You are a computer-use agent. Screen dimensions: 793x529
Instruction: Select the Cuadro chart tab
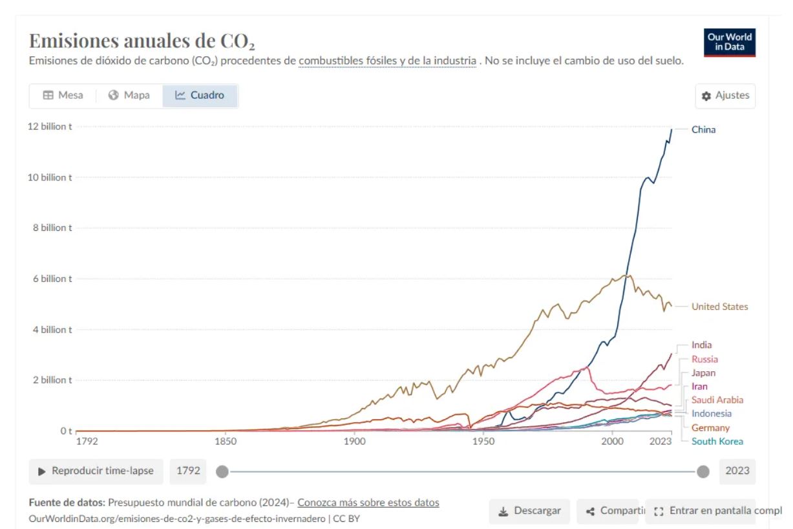click(200, 95)
